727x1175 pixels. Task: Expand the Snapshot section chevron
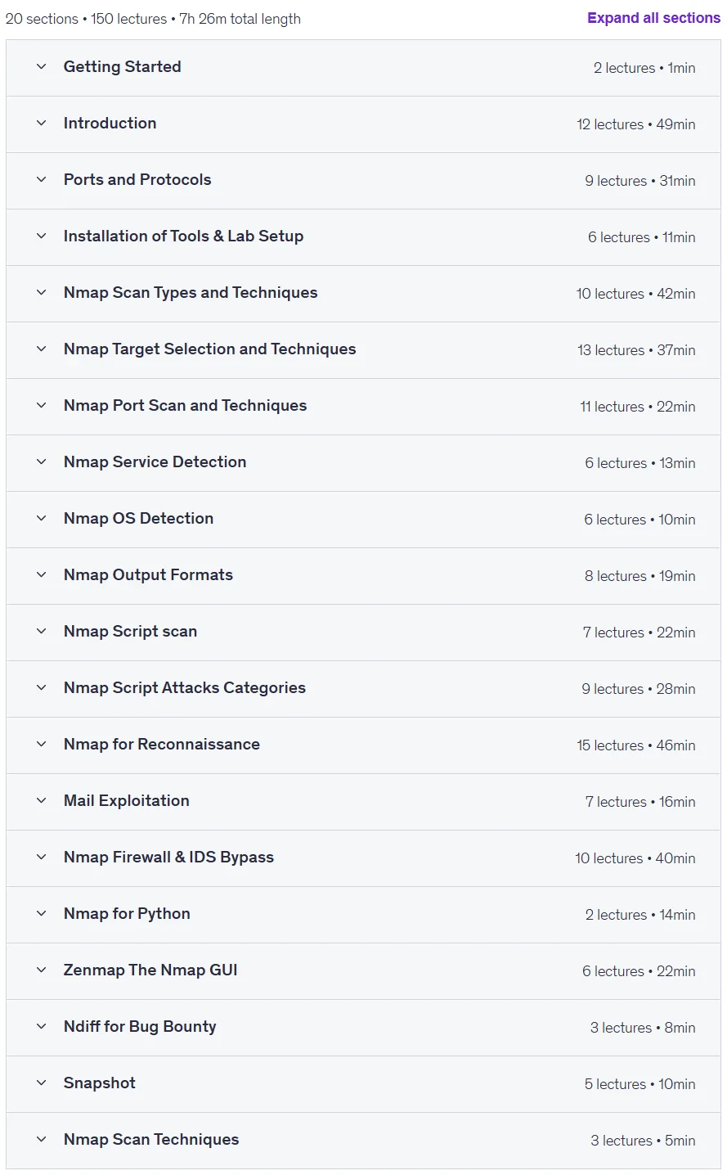(x=42, y=1083)
